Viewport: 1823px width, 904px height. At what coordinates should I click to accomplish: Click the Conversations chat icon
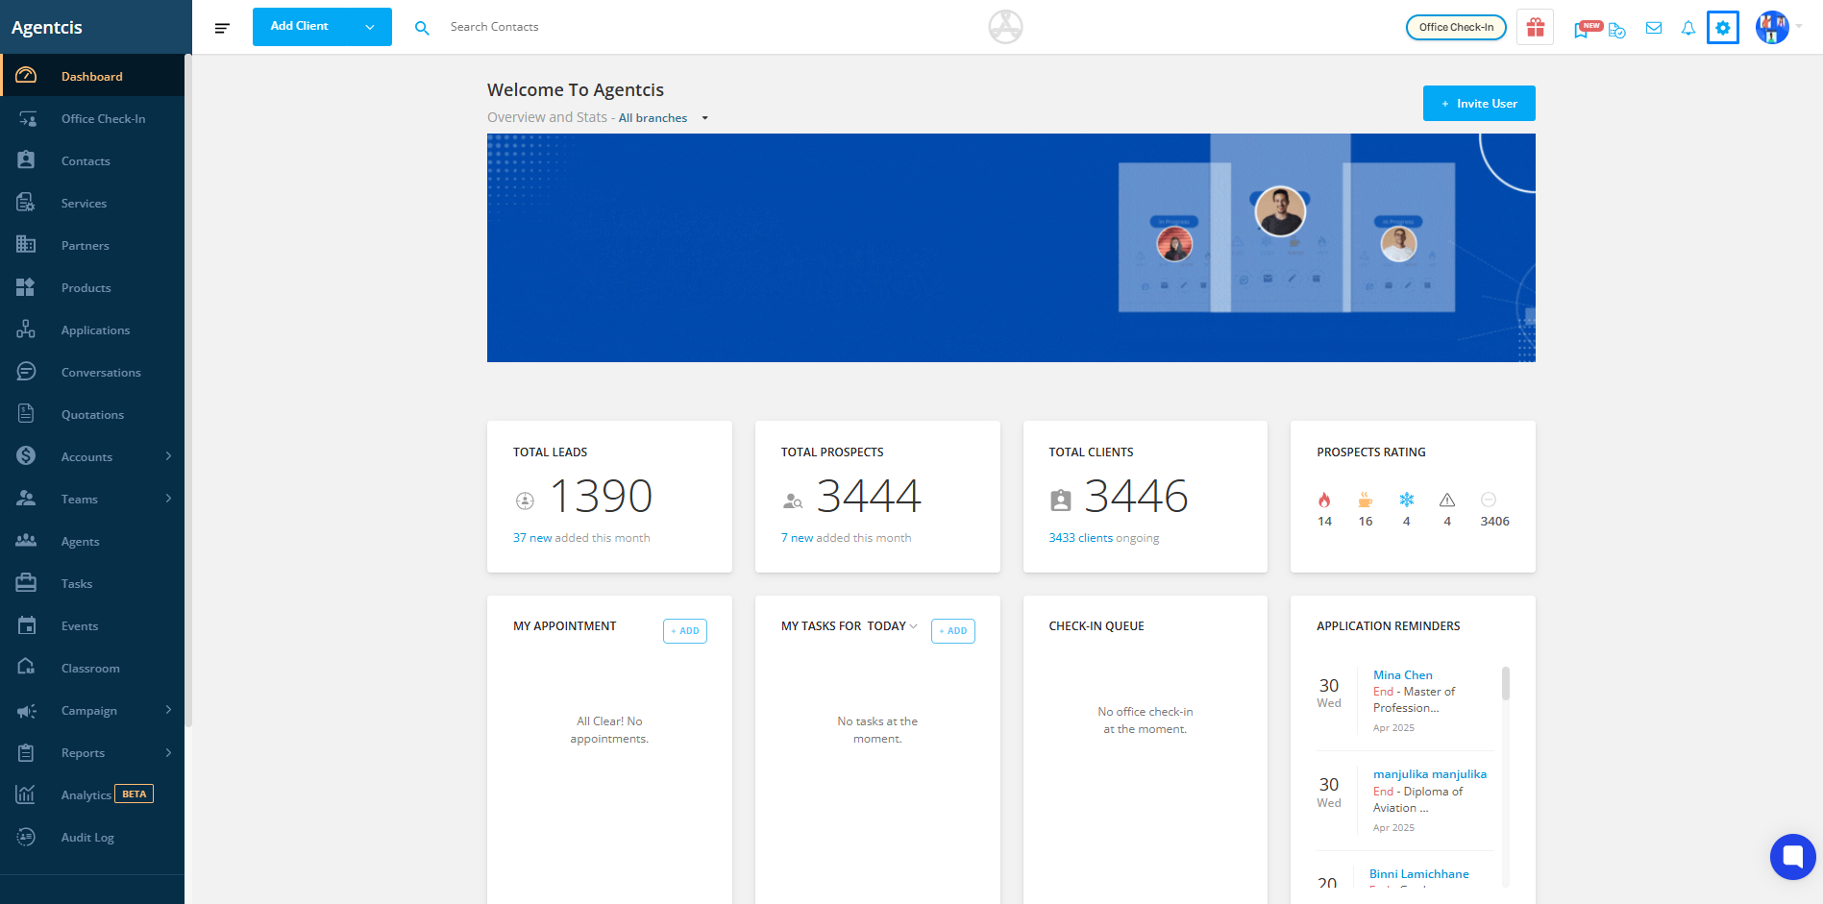click(x=26, y=372)
